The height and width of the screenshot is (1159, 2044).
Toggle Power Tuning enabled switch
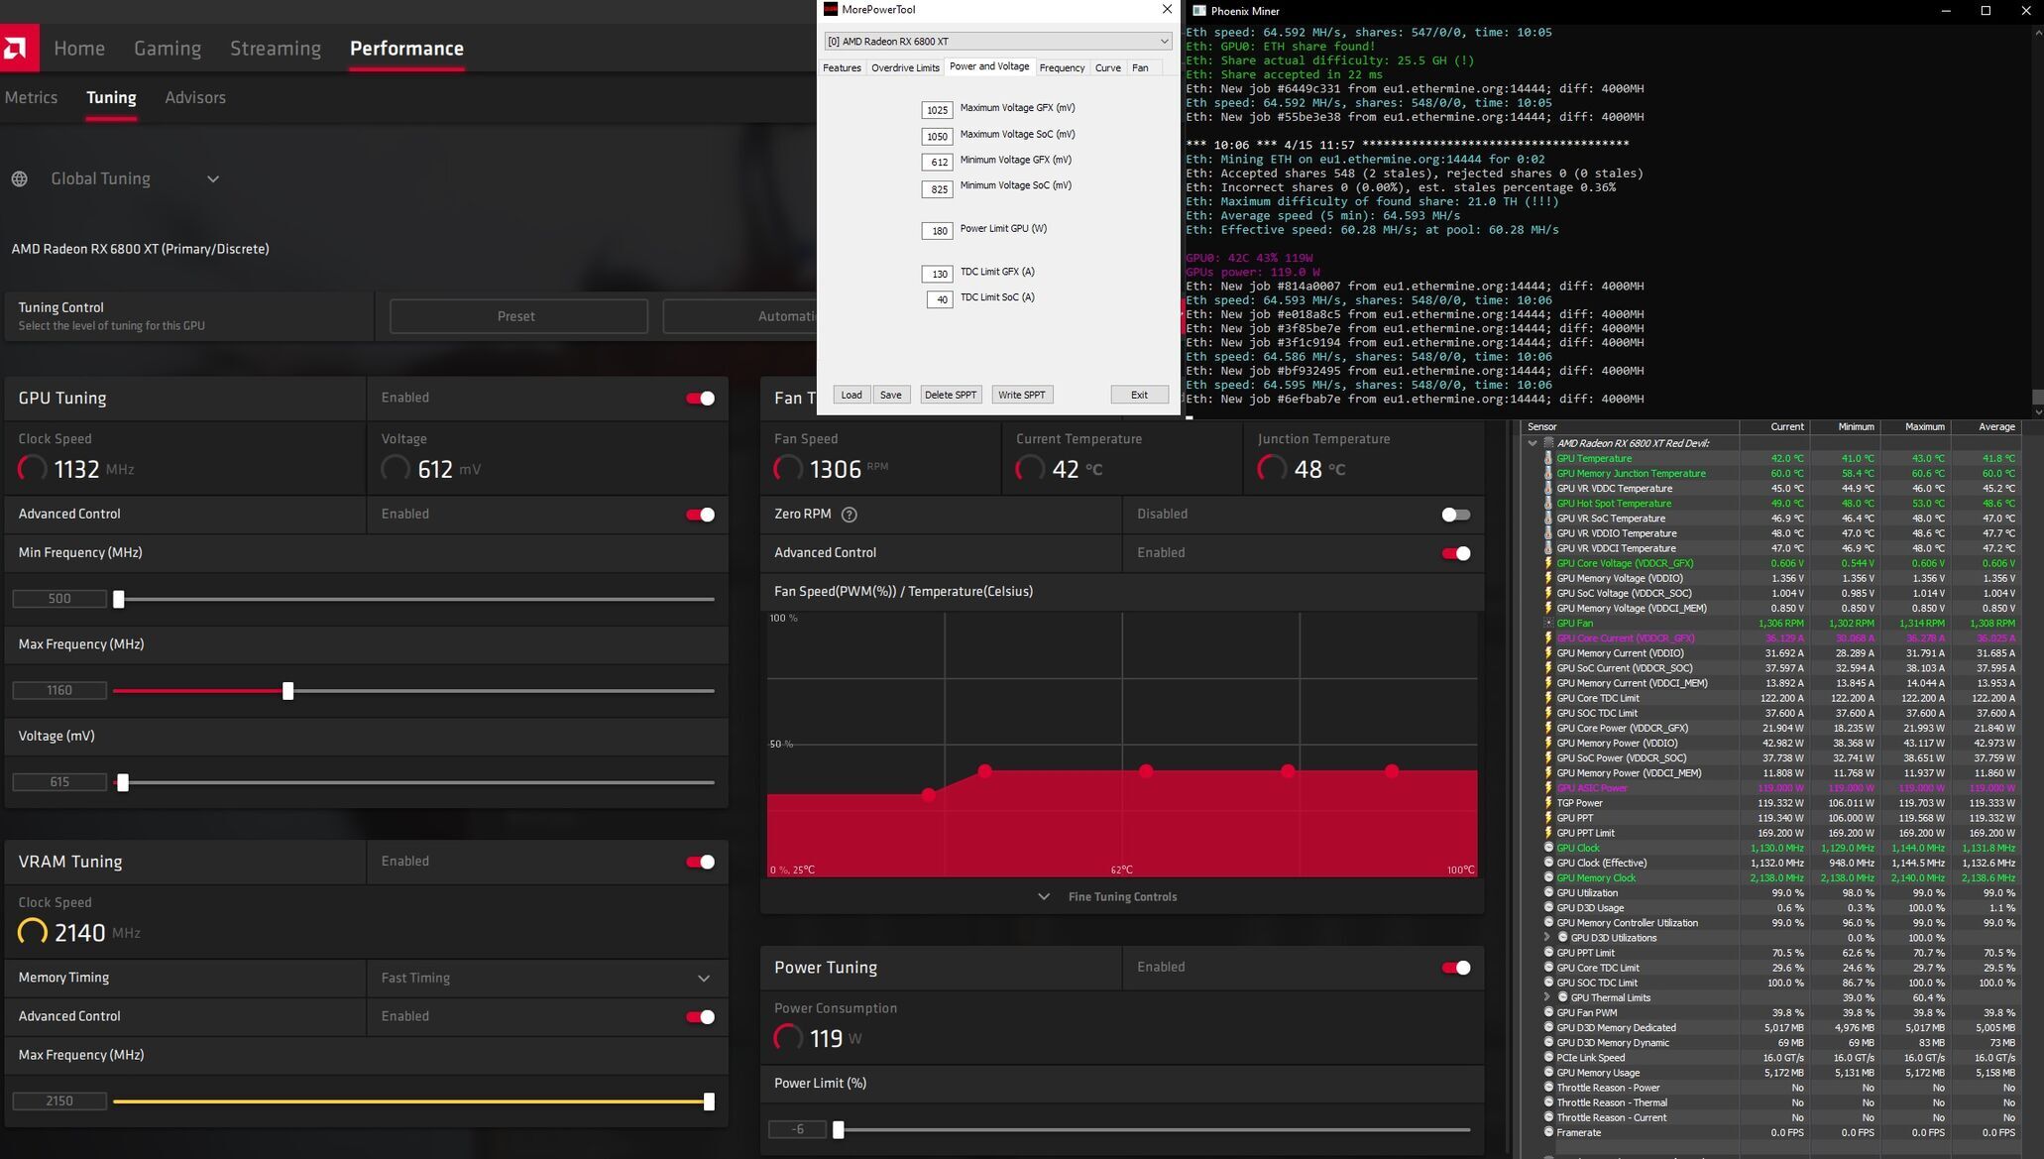pos(1455,968)
